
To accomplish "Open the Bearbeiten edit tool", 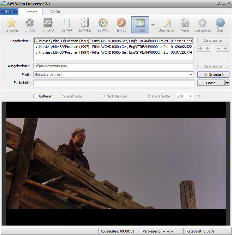I will 167,25.
